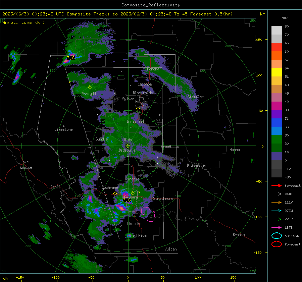Click the Brooks city label
This screenshot has width=302, height=282.
tap(239, 235)
